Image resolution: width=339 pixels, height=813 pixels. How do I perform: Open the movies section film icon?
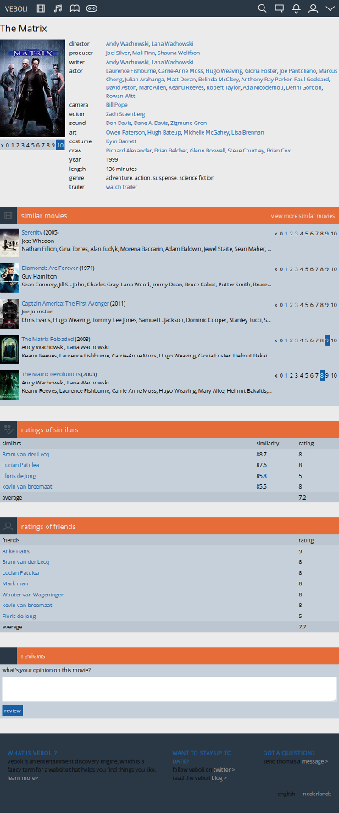[42, 8]
